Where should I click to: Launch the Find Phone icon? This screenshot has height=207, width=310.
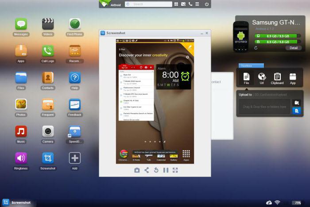tap(75, 24)
